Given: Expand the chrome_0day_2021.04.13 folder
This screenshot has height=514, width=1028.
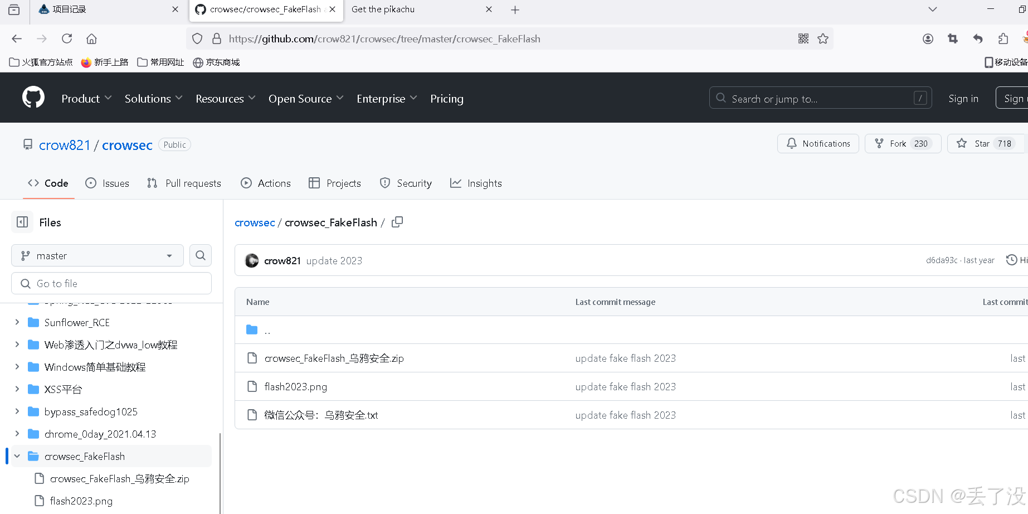Looking at the screenshot, I should 17,434.
